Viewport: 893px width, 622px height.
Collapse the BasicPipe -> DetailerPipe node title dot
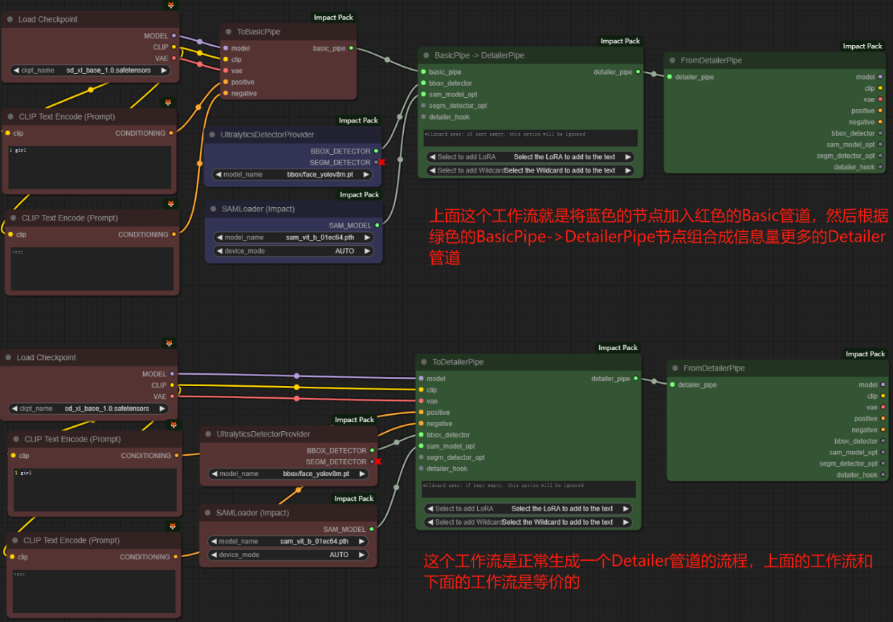point(426,55)
